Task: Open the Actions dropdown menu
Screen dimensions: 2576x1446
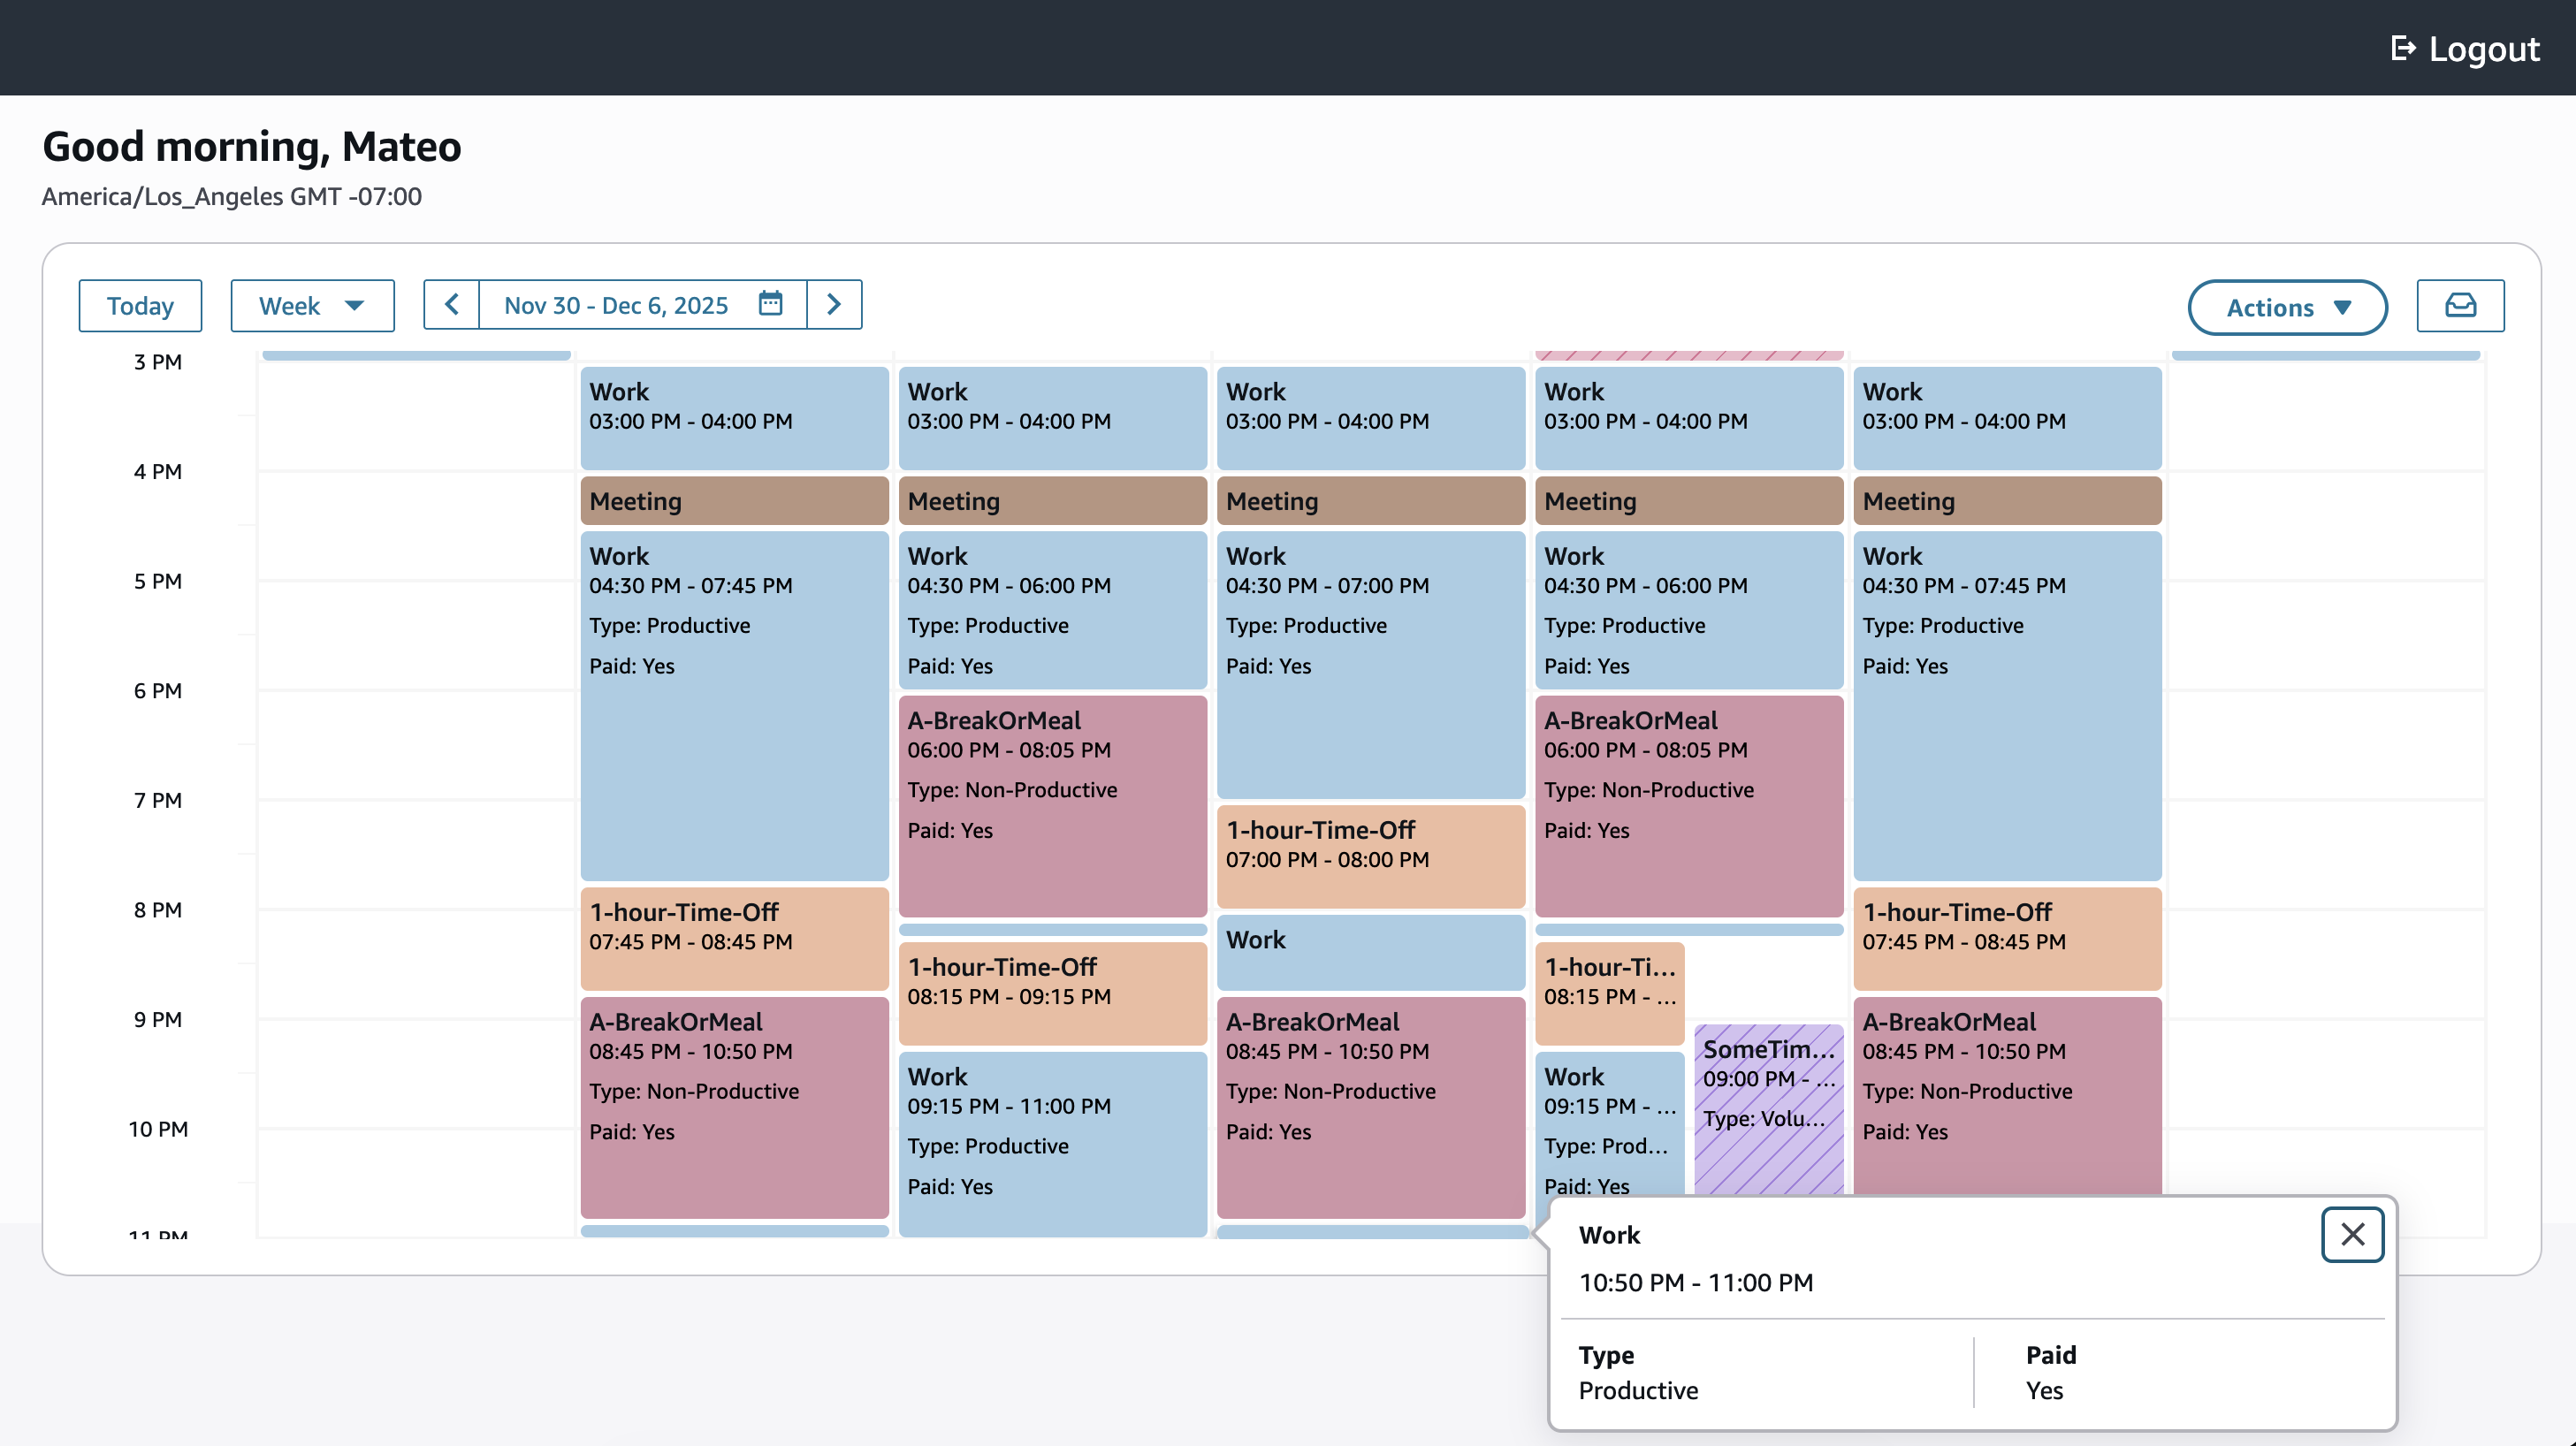Action: [2287, 307]
